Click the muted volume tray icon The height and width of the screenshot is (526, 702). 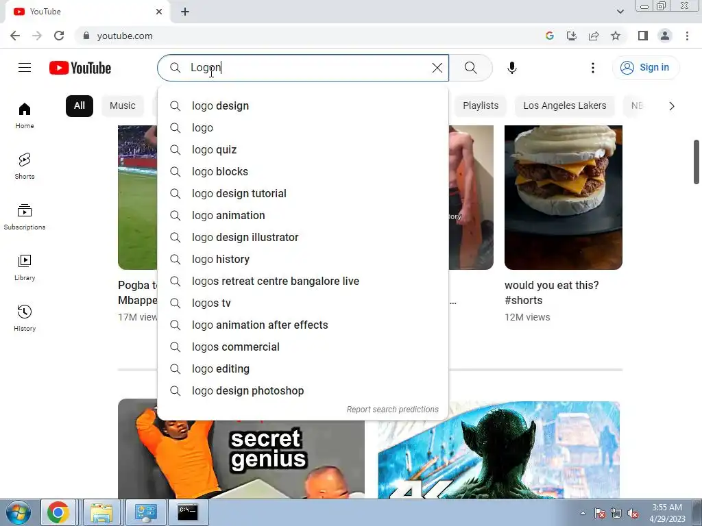(633, 514)
